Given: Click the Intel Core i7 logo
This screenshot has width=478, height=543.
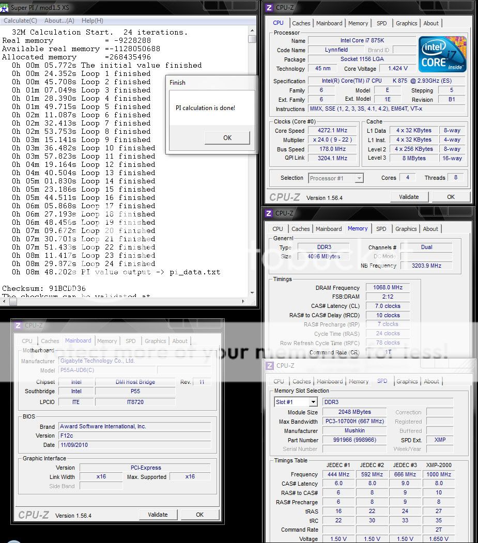Looking at the screenshot, I should tap(442, 54).
